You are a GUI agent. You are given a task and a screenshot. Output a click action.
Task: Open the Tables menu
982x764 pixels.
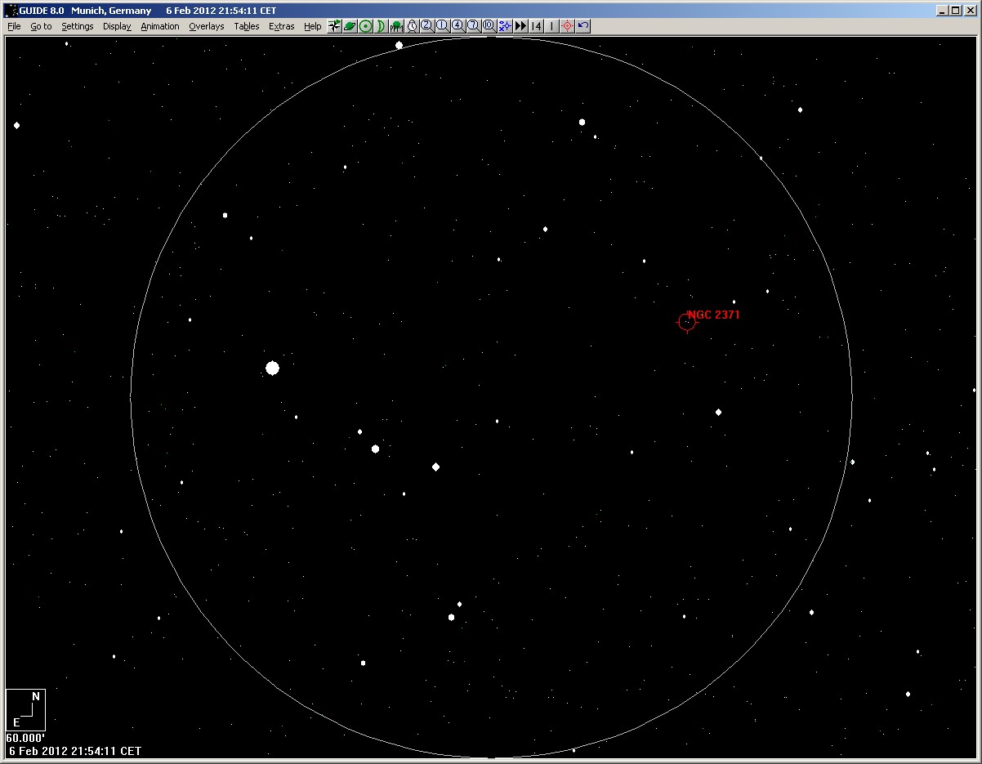click(x=246, y=26)
